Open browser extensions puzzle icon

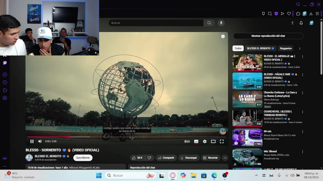click(298, 14)
